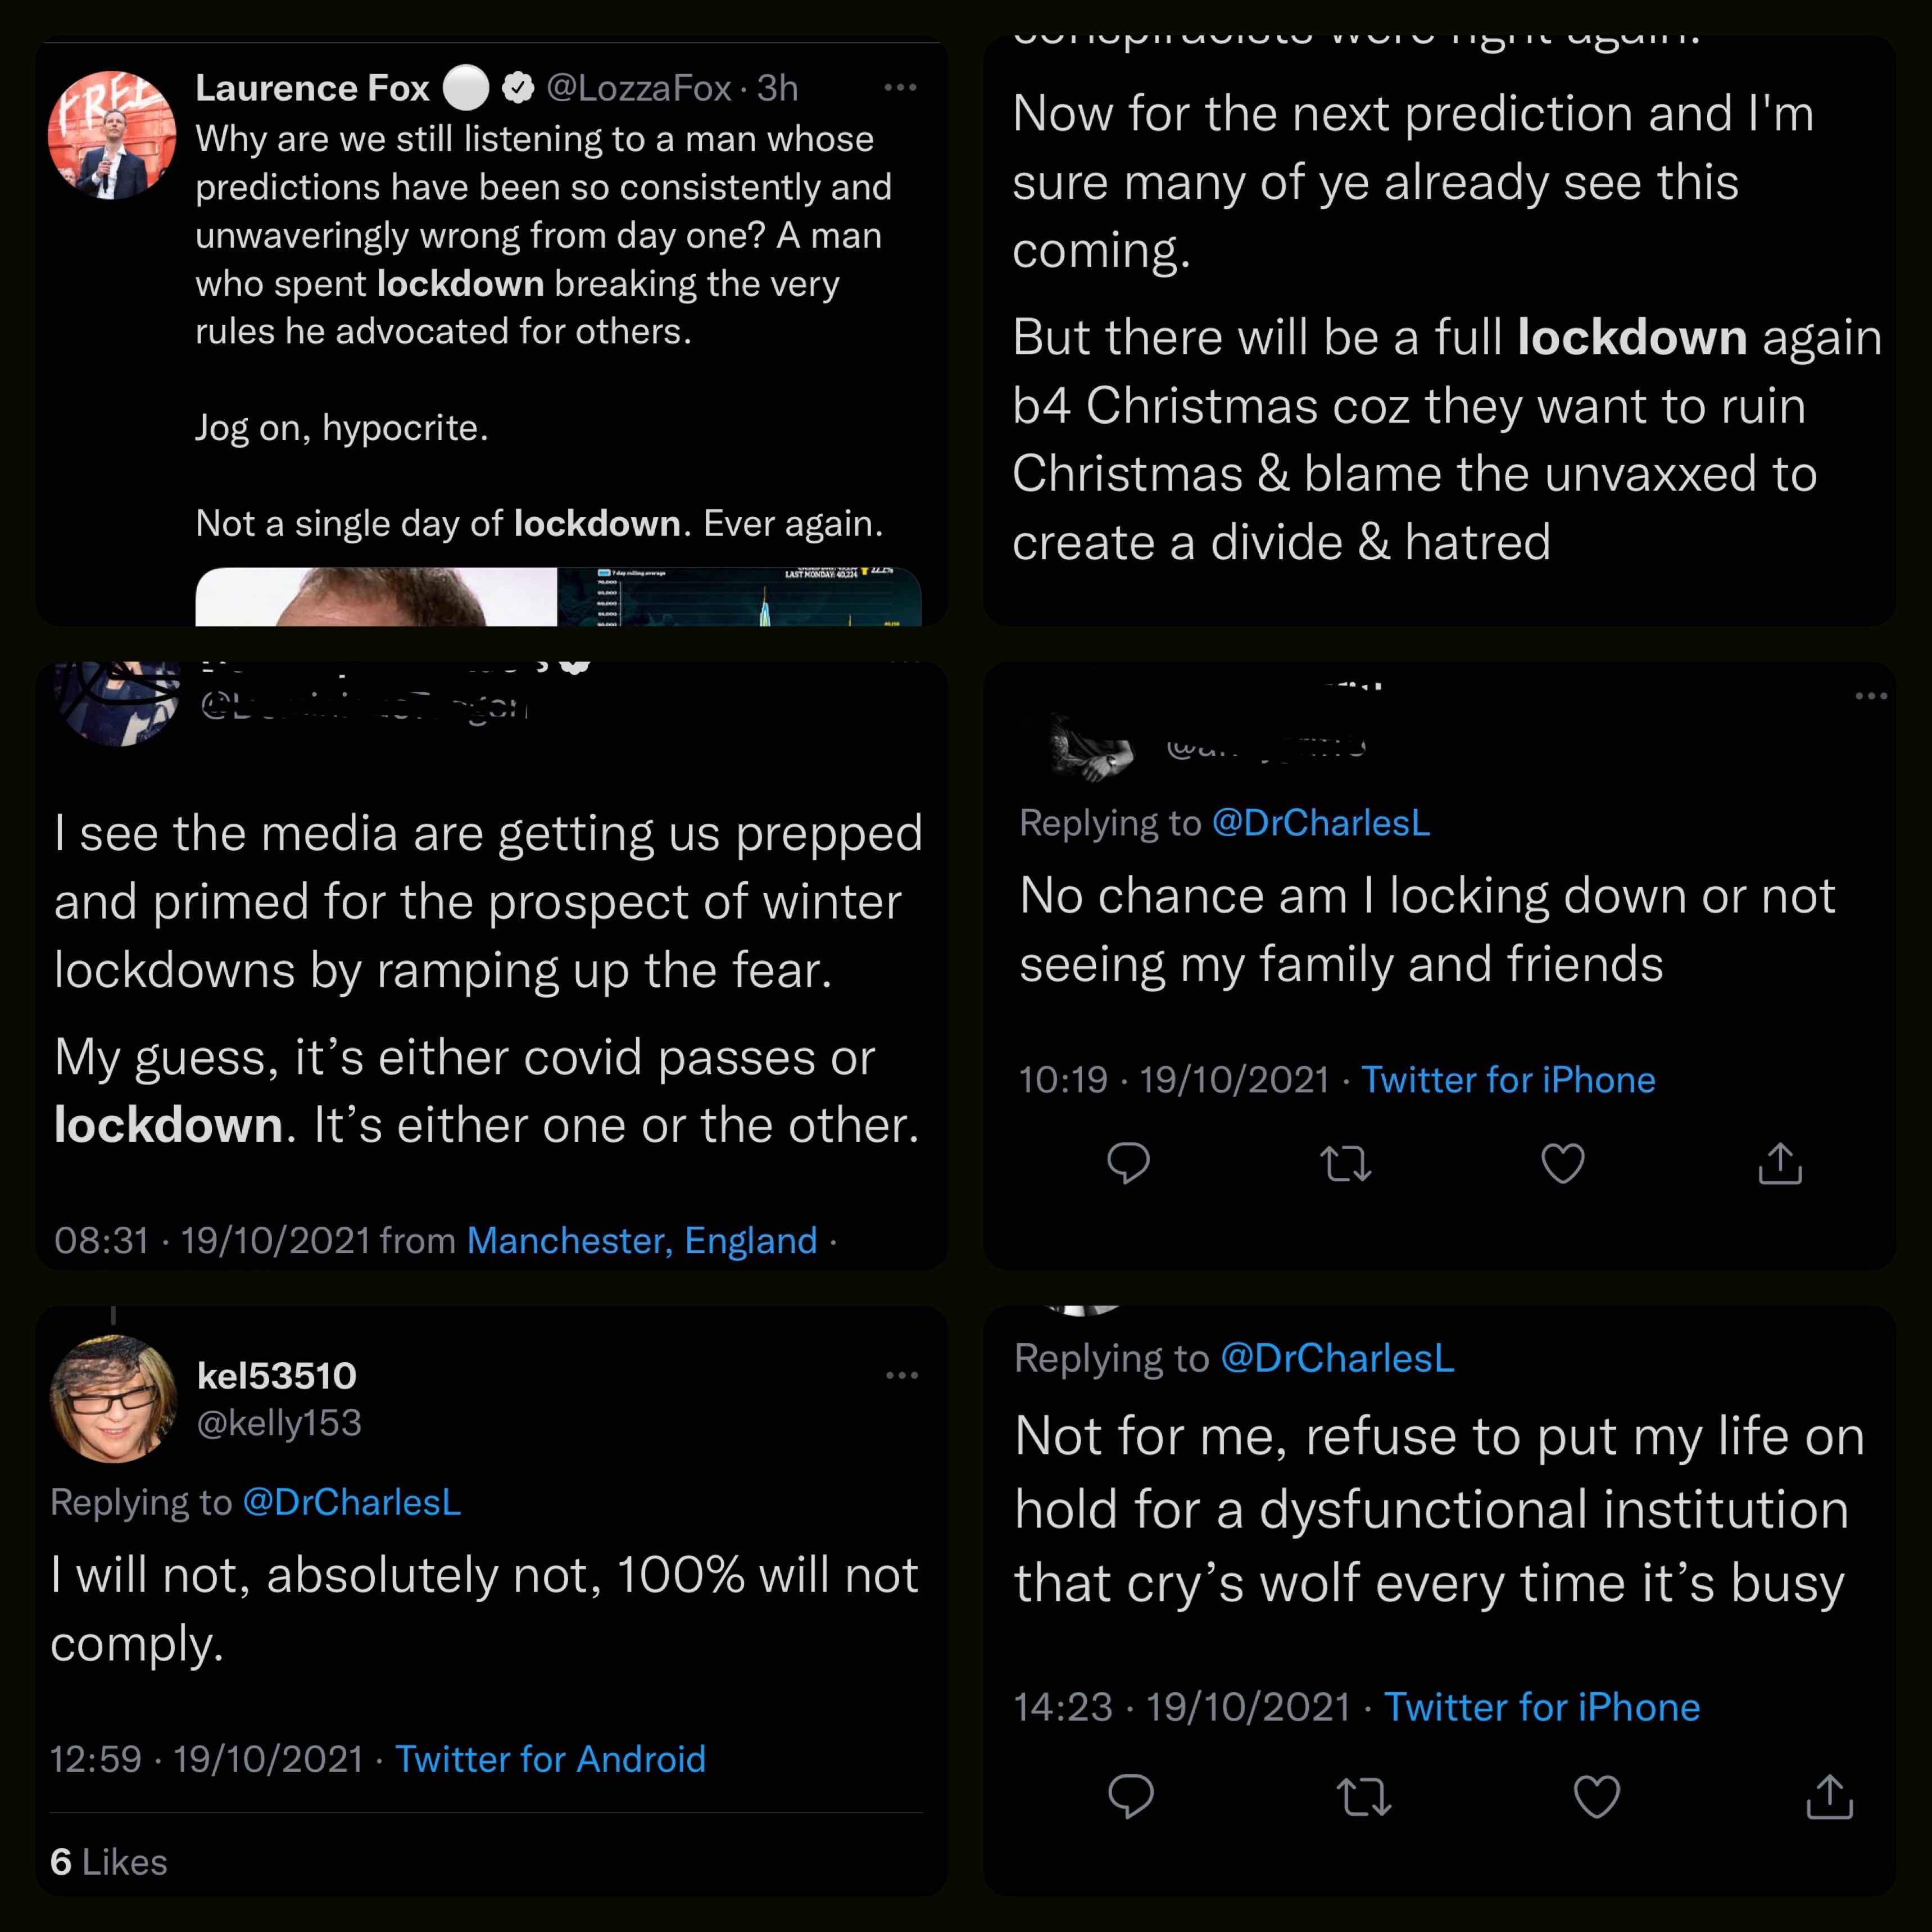Retweet the "No chance am I locking down" tweet
This screenshot has width=1932, height=1932.
point(1345,1163)
